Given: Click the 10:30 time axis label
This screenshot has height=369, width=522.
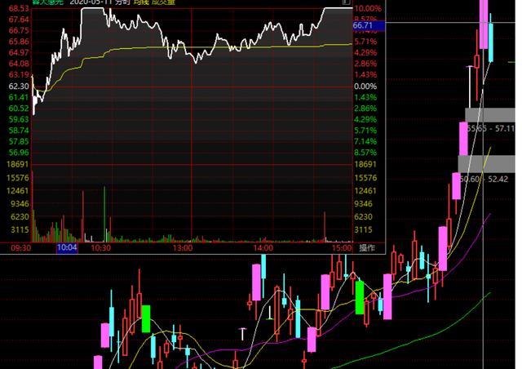Looking at the screenshot, I should 100,248.
